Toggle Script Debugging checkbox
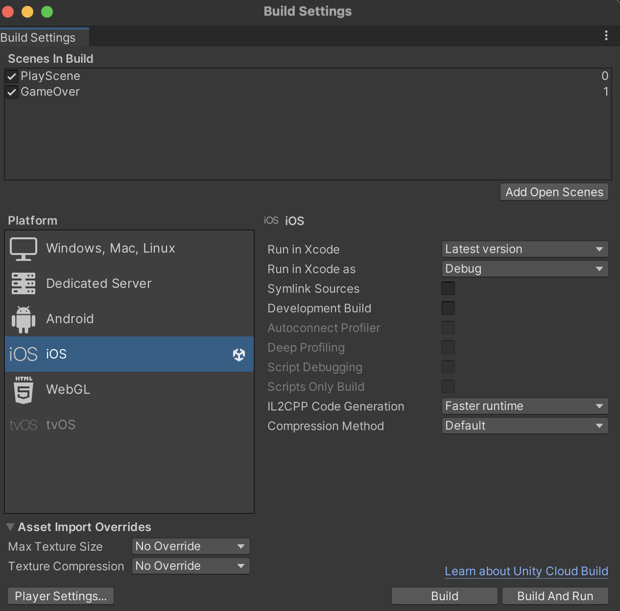620x611 pixels. click(448, 367)
